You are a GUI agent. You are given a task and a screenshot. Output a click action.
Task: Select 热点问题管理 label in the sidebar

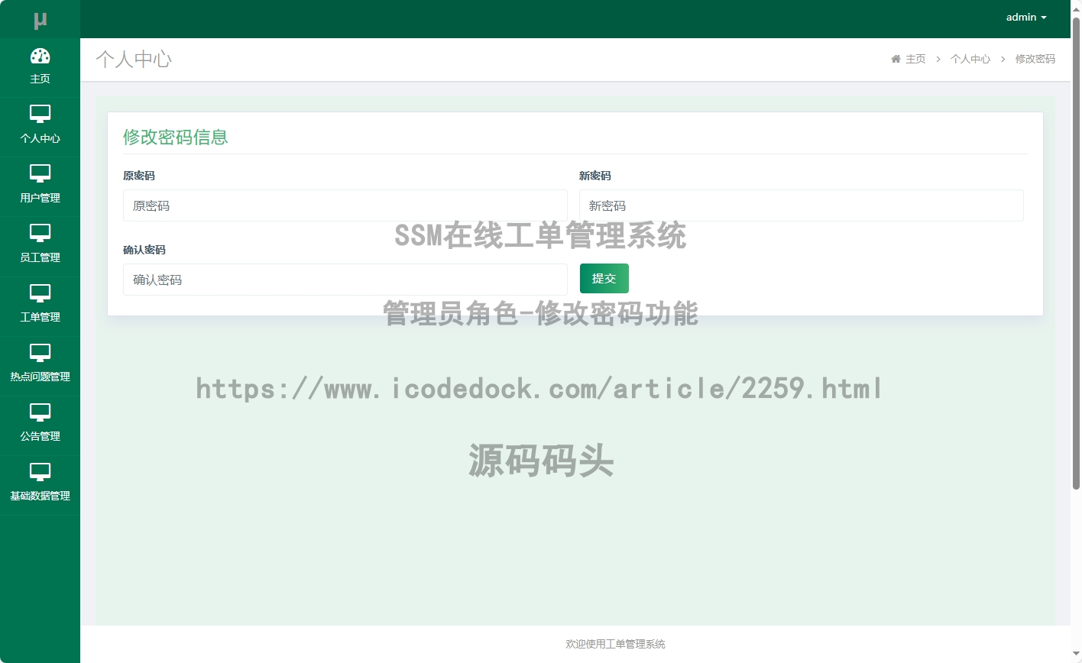click(x=40, y=377)
